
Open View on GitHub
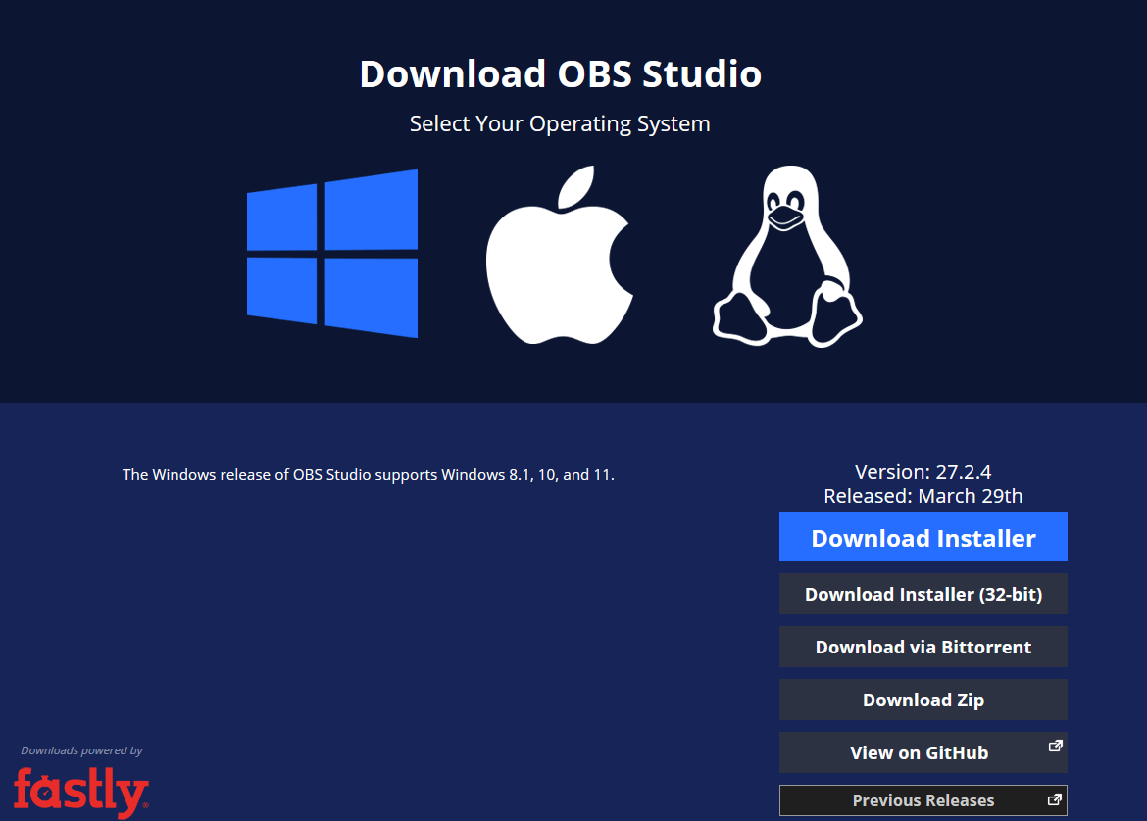click(923, 752)
